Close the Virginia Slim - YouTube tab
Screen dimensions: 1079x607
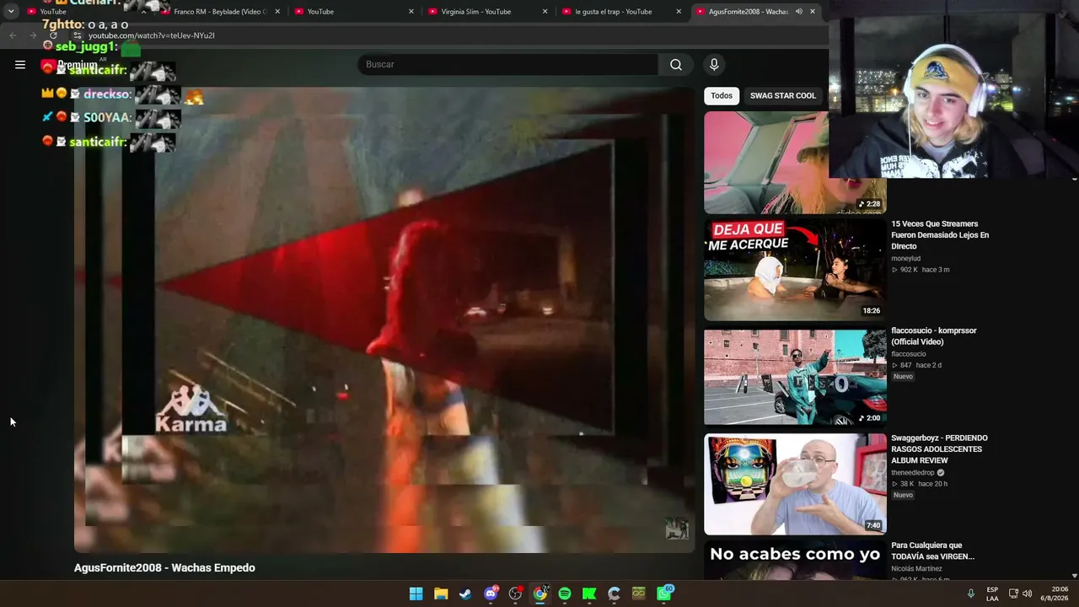coord(545,12)
